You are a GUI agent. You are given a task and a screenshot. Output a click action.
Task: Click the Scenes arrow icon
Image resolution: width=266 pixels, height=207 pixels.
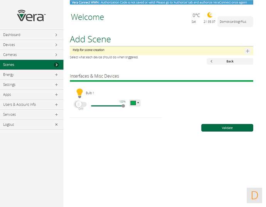tap(56, 65)
